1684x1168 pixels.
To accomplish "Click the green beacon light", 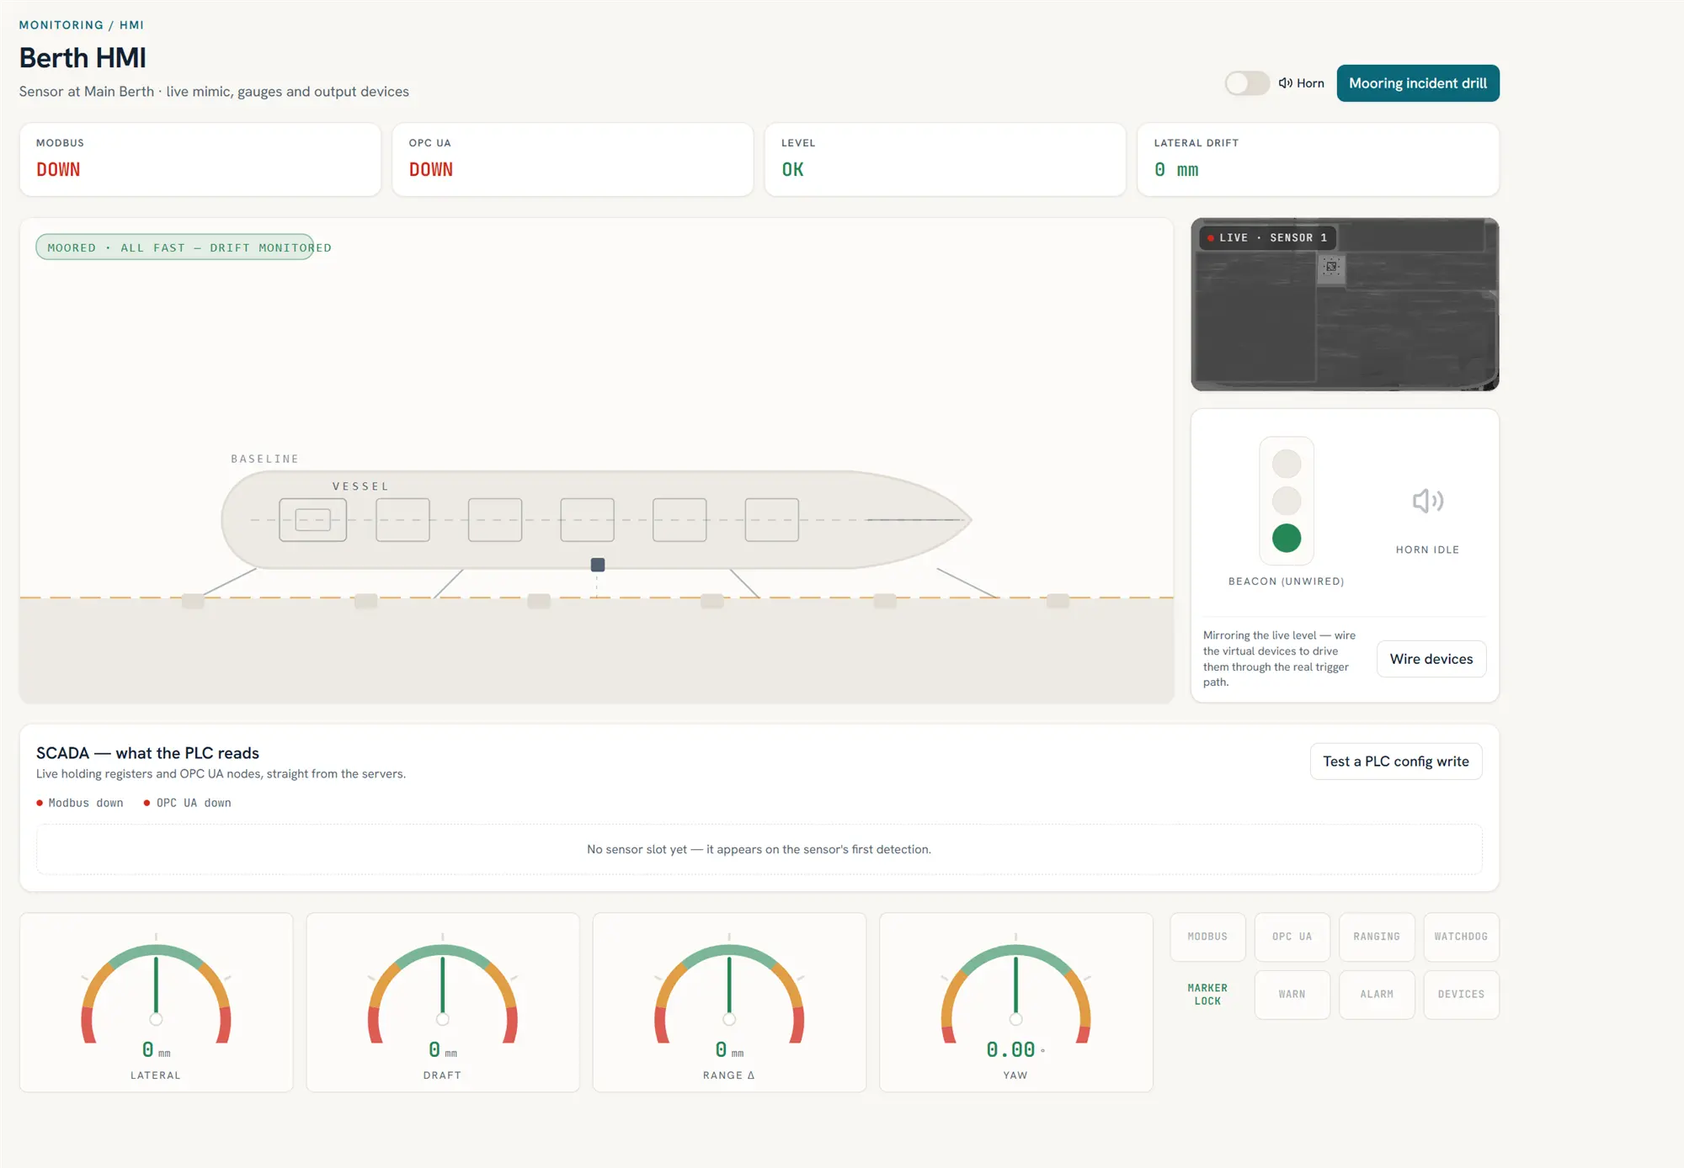I will coord(1287,538).
